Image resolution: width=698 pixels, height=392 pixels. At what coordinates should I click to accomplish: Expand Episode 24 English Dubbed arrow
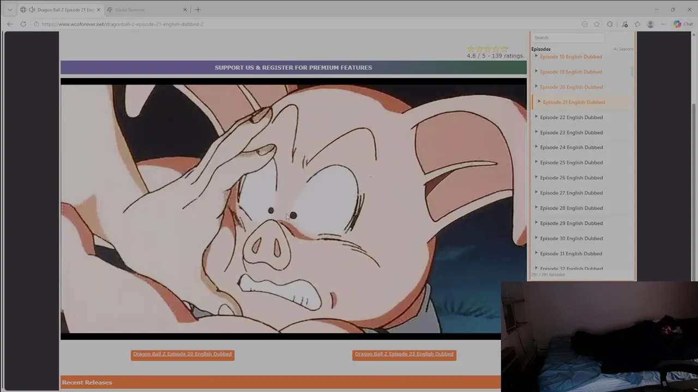point(536,147)
